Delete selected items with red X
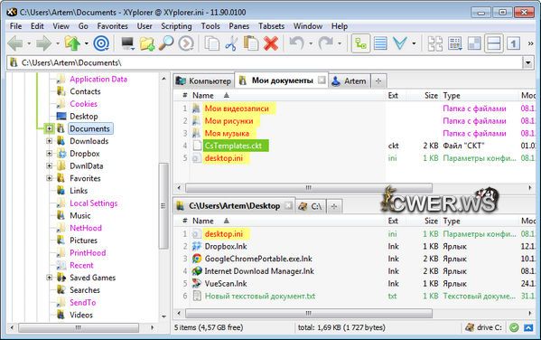 pyautogui.click(x=271, y=43)
